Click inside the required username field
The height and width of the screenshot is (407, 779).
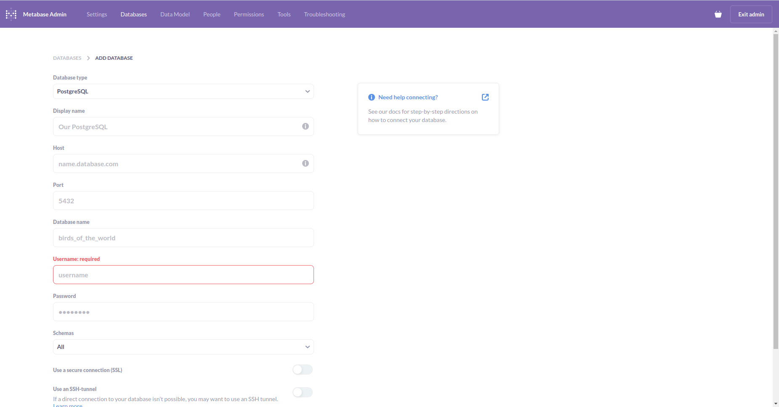tap(183, 274)
